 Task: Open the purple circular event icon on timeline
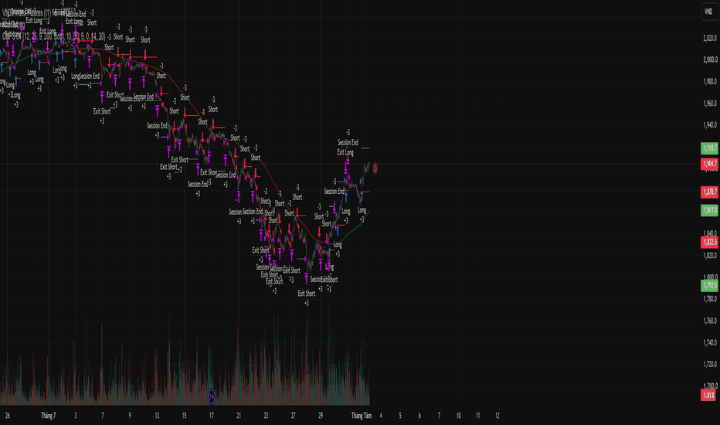pyautogui.click(x=211, y=396)
